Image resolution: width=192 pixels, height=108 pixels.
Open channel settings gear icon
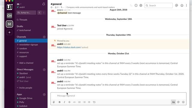coord(141,5)
